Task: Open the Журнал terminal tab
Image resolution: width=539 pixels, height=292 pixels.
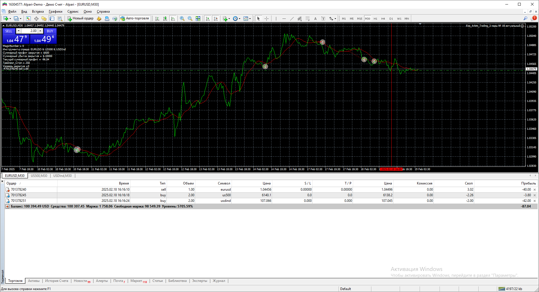Action: pyautogui.click(x=219, y=281)
